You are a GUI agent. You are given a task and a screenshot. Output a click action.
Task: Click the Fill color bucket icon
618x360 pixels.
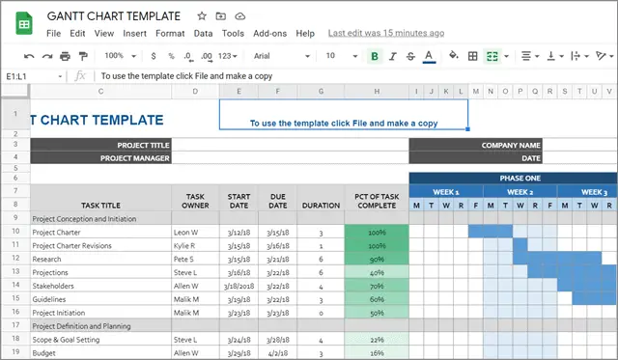click(x=454, y=56)
